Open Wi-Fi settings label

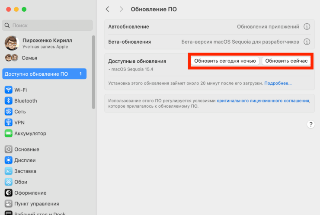[x=21, y=90]
